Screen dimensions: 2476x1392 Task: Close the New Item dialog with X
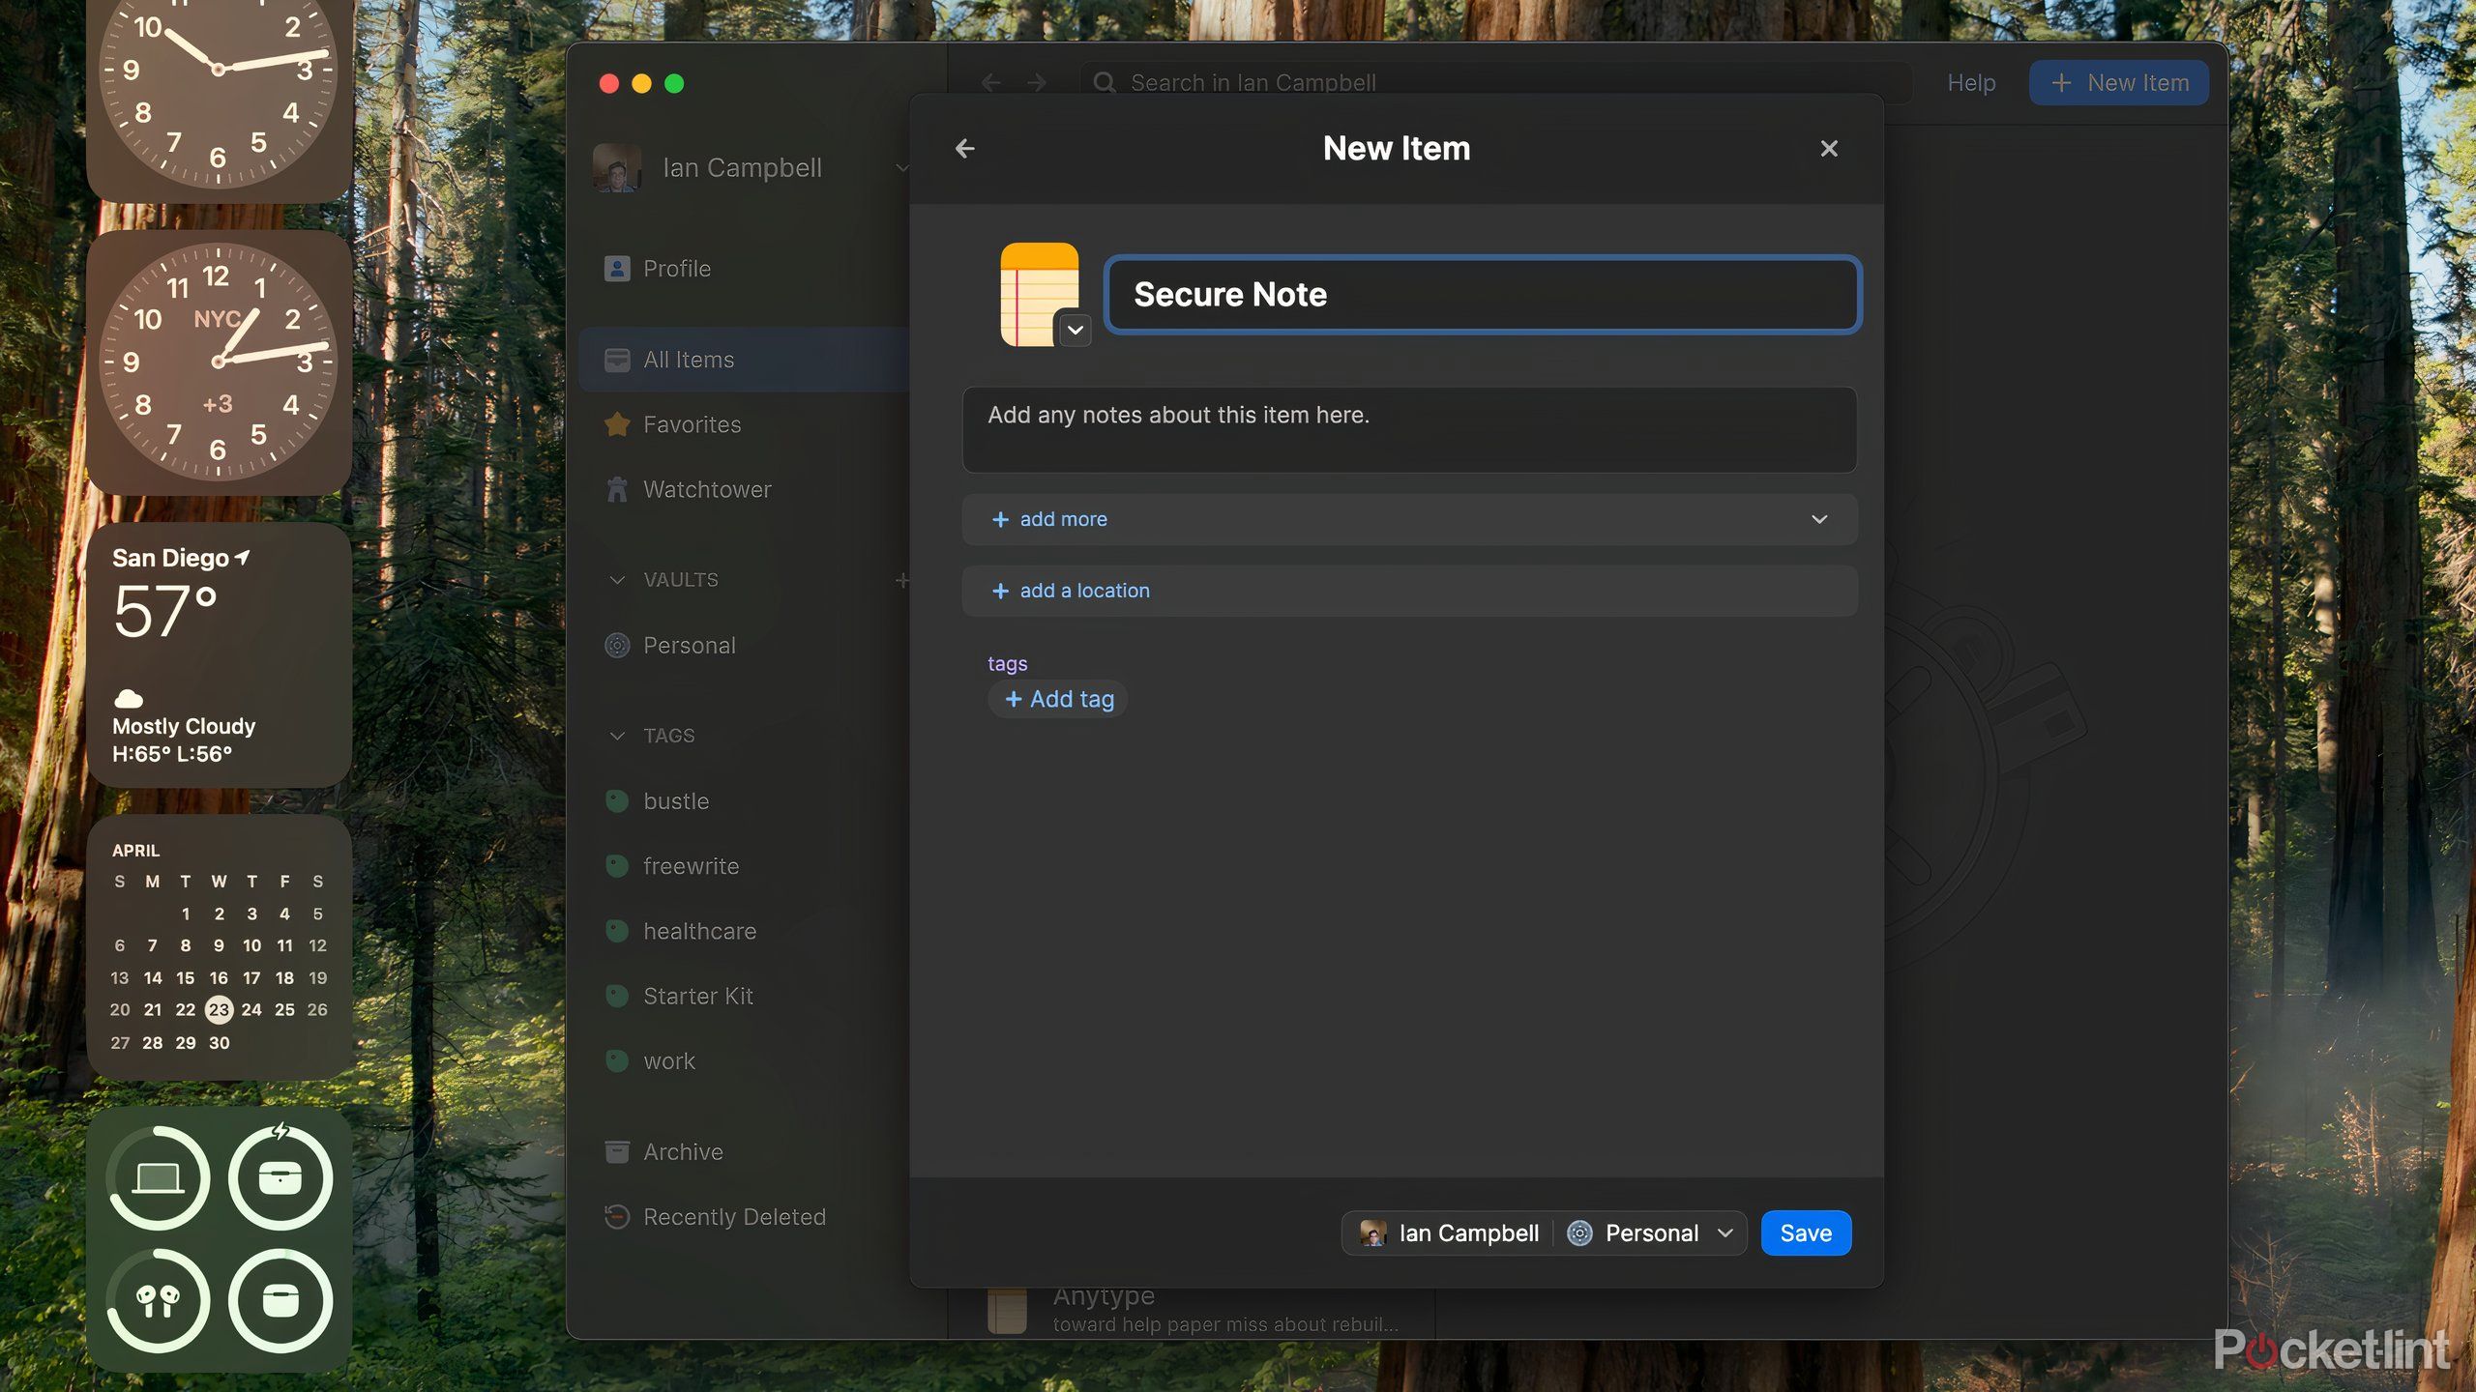[1828, 149]
